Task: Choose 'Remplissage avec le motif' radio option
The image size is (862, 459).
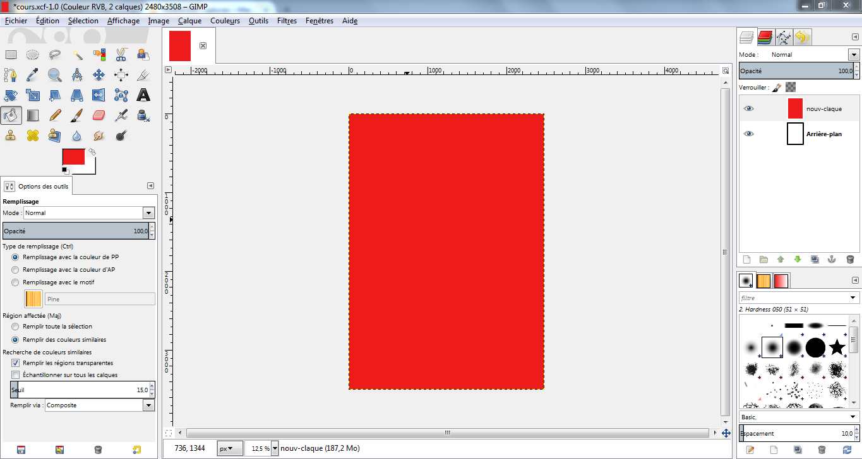Action: pos(16,282)
